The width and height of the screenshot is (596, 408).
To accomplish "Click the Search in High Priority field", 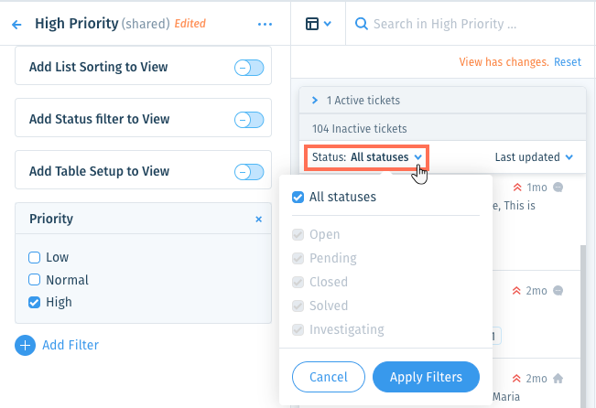I will point(471,24).
